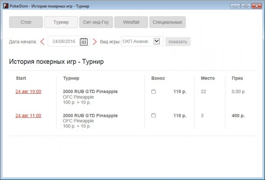This screenshot has width=265, height=180.
Task: Click 110 р. fee in 2000 RUB row
Action: tap(180, 115)
